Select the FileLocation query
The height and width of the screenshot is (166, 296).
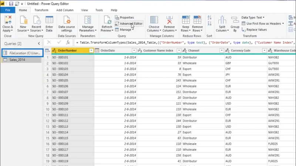click(22, 53)
